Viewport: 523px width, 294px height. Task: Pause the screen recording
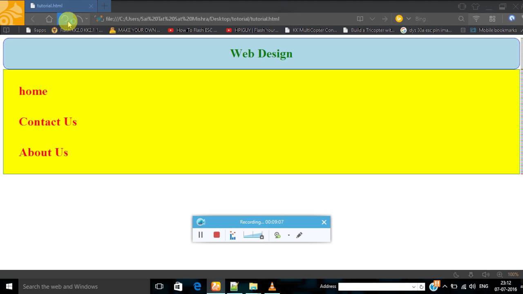coord(201,235)
